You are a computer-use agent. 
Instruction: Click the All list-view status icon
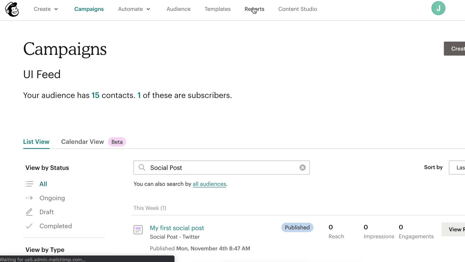[29, 184]
